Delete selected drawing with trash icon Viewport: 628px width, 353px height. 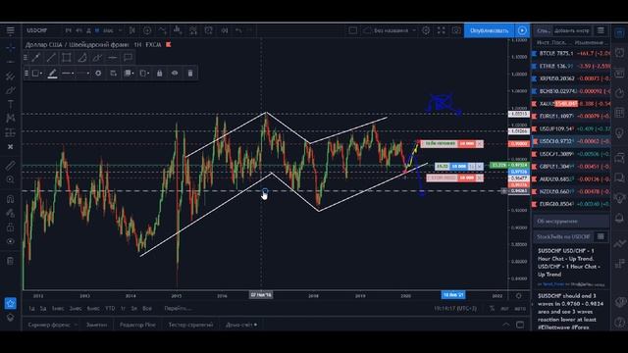tap(190, 74)
